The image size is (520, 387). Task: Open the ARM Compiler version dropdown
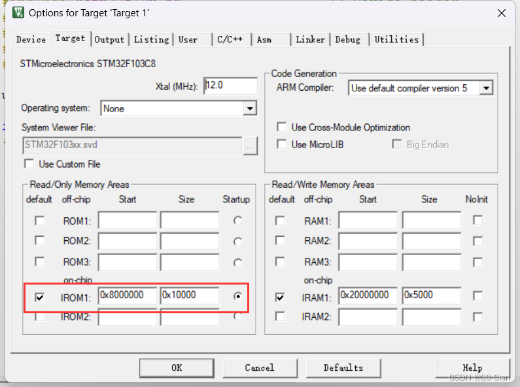(x=486, y=88)
